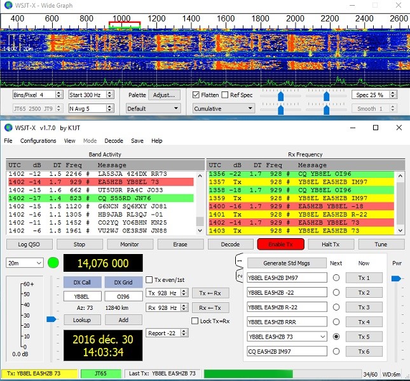Click the Lookup button
Screen dimensions: 410x381
tap(82, 320)
